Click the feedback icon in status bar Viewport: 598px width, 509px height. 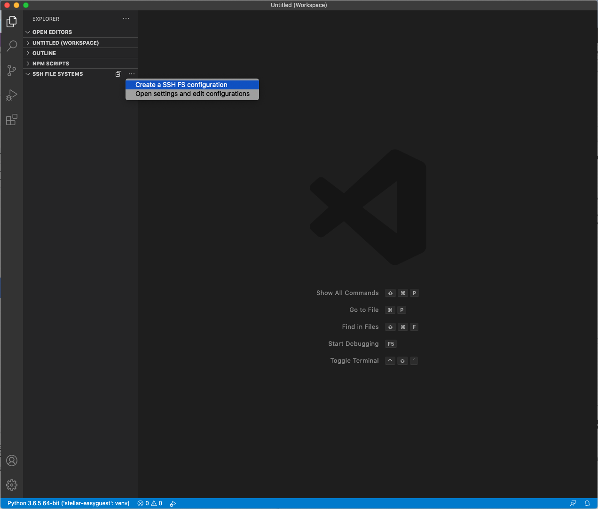573,503
